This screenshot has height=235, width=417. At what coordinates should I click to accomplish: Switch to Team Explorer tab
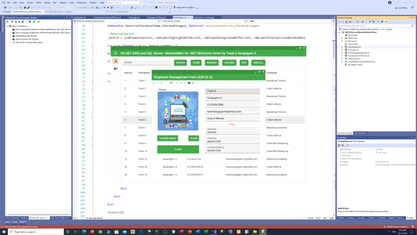point(361,133)
